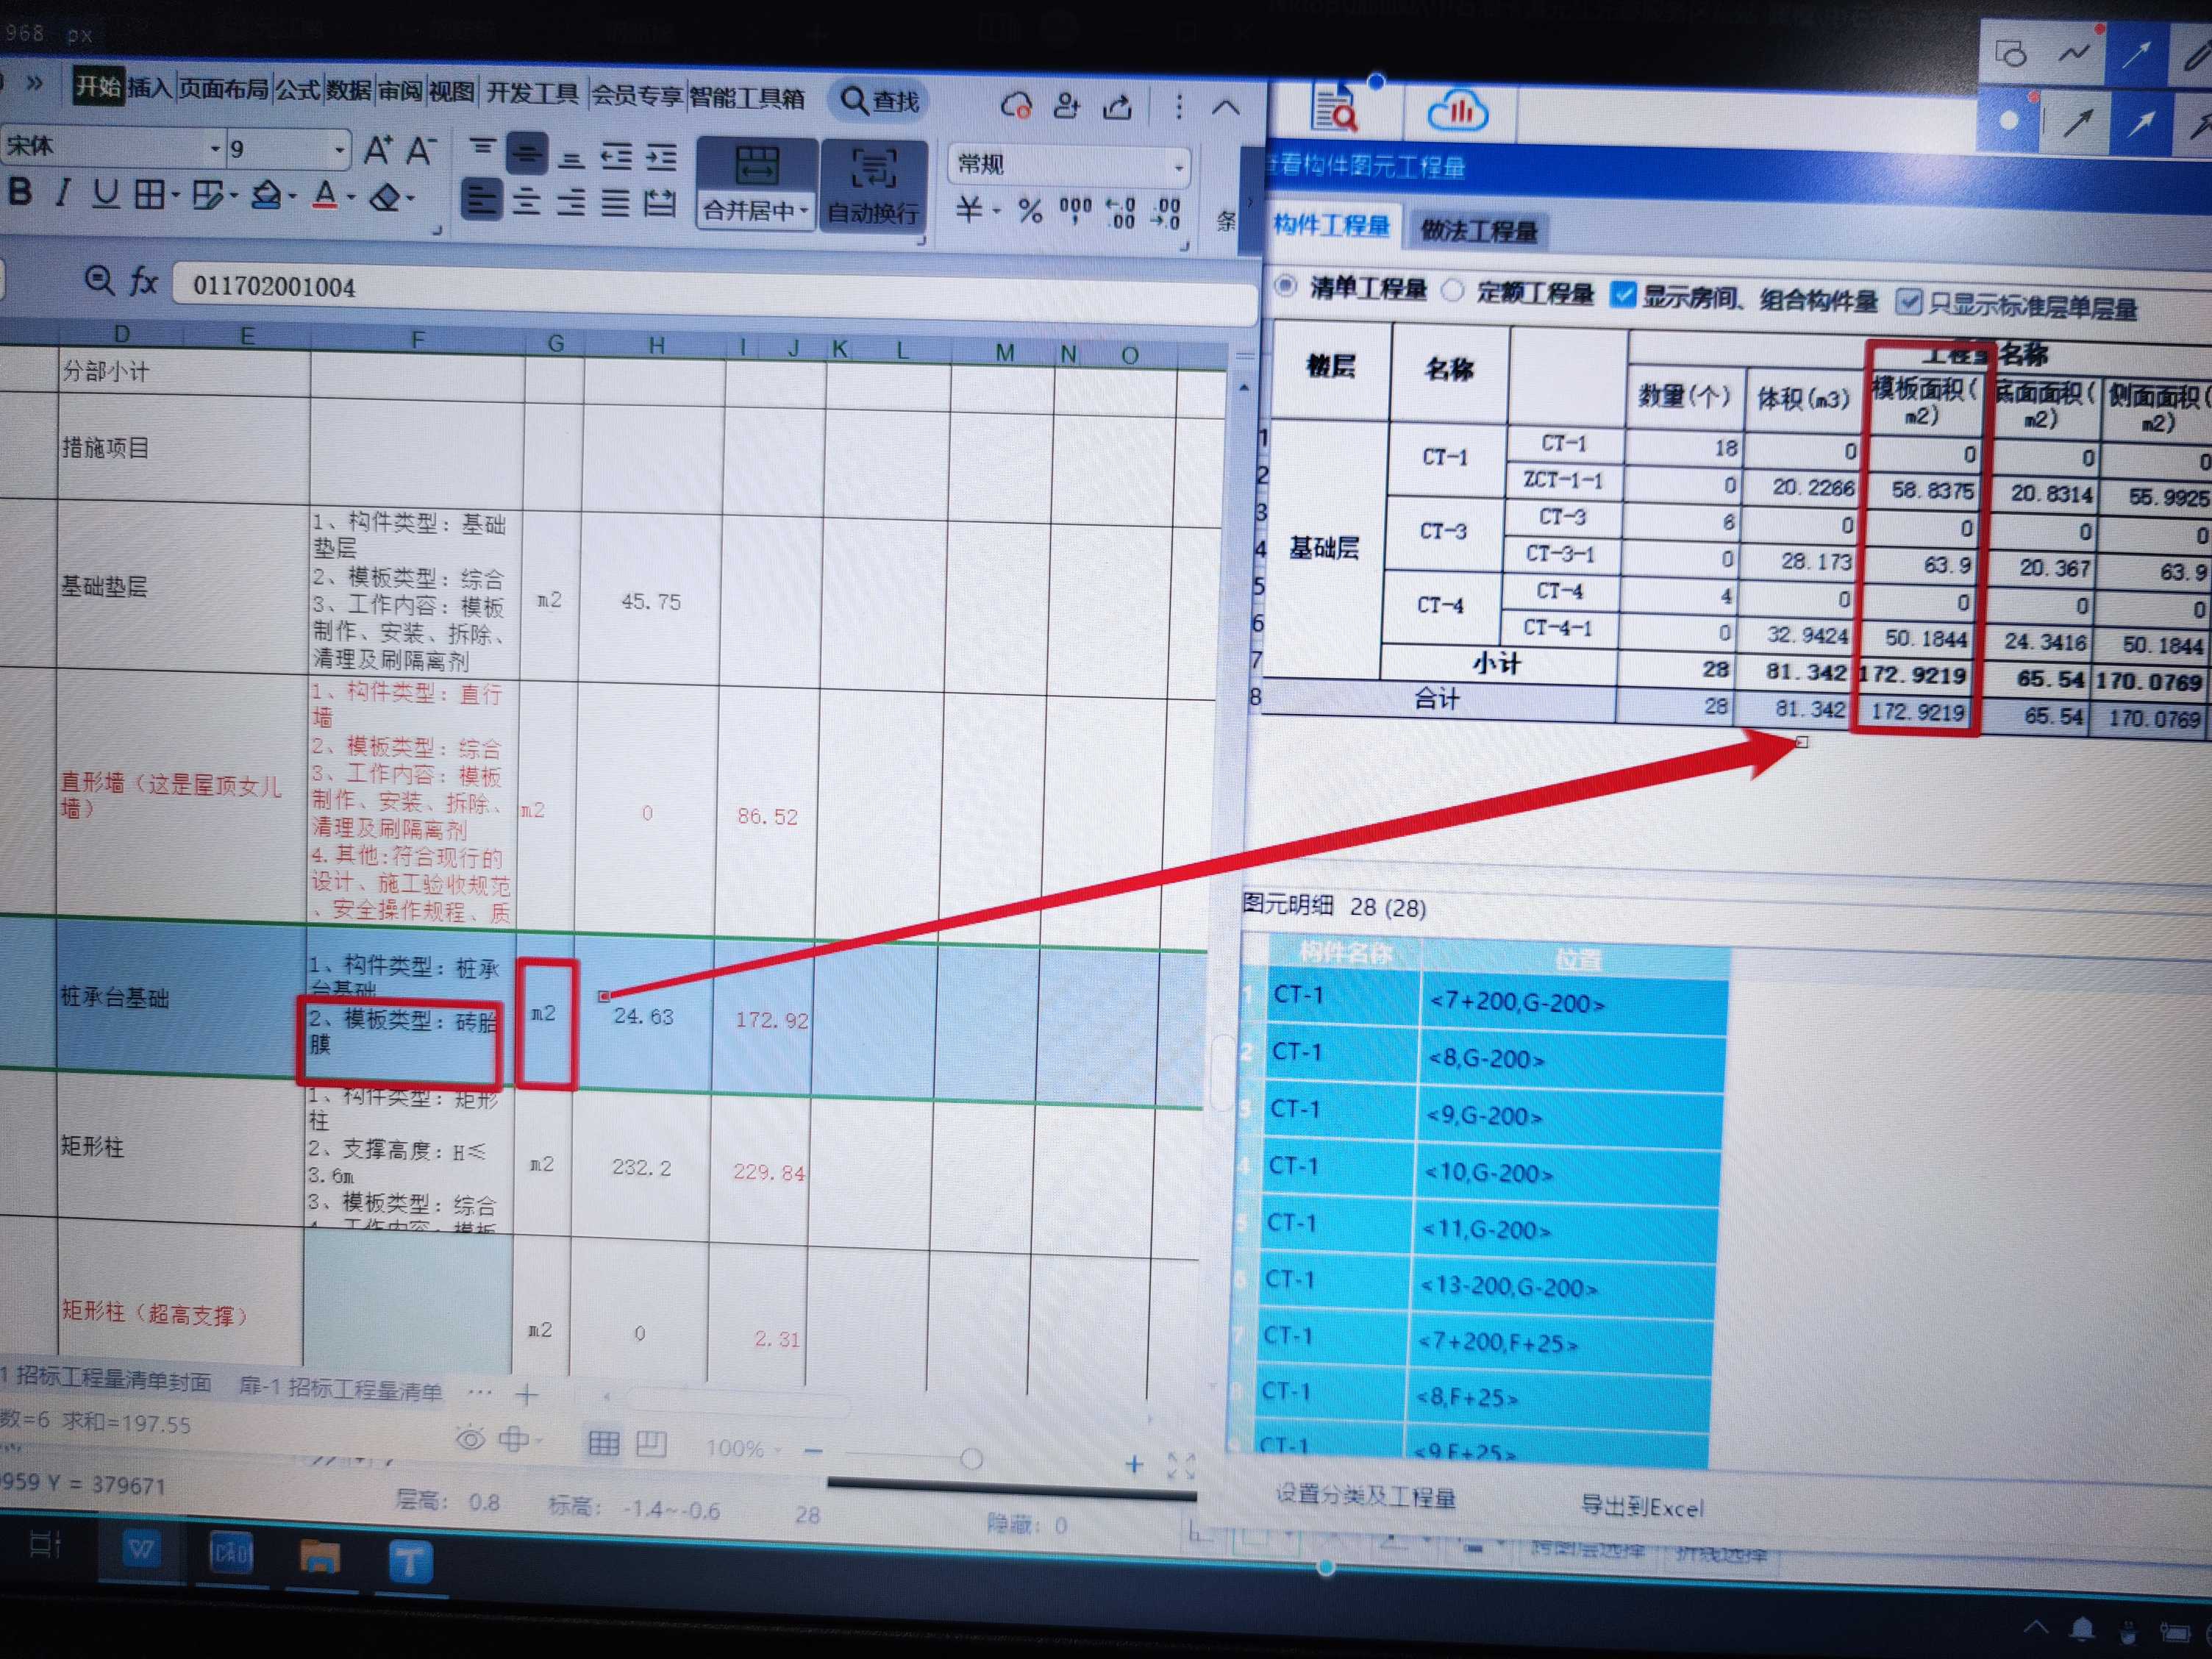Open the font name 宋体 dropdown
Image resolution: width=2212 pixels, height=1659 pixels.
point(214,148)
